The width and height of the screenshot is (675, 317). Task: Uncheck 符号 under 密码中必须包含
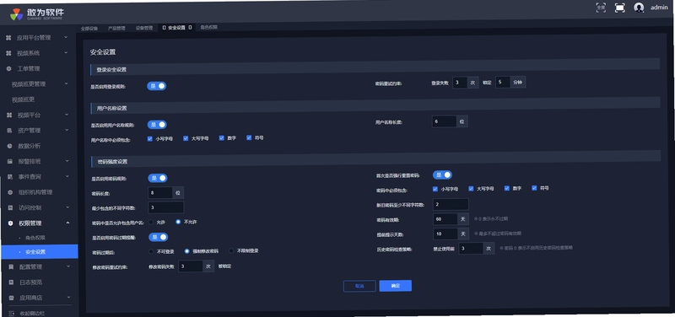click(535, 187)
